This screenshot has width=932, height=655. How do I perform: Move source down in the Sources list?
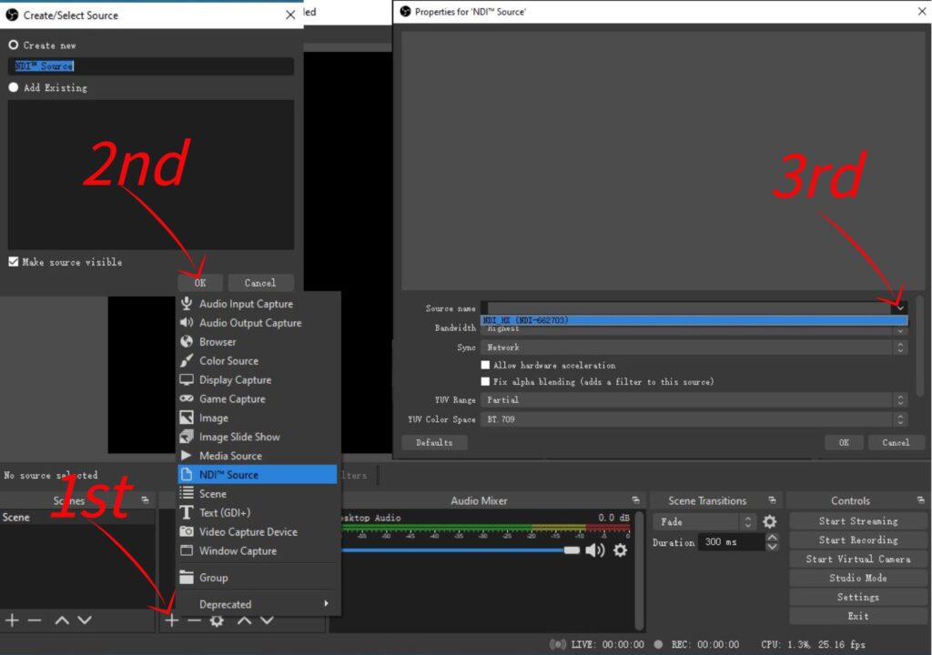267,620
